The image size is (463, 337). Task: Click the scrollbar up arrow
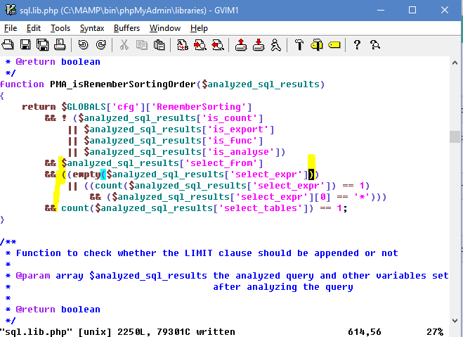pos(455,63)
